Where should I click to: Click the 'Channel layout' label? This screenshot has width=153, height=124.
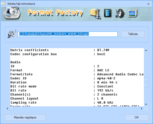pyautogui.click(x=24, y=98)
